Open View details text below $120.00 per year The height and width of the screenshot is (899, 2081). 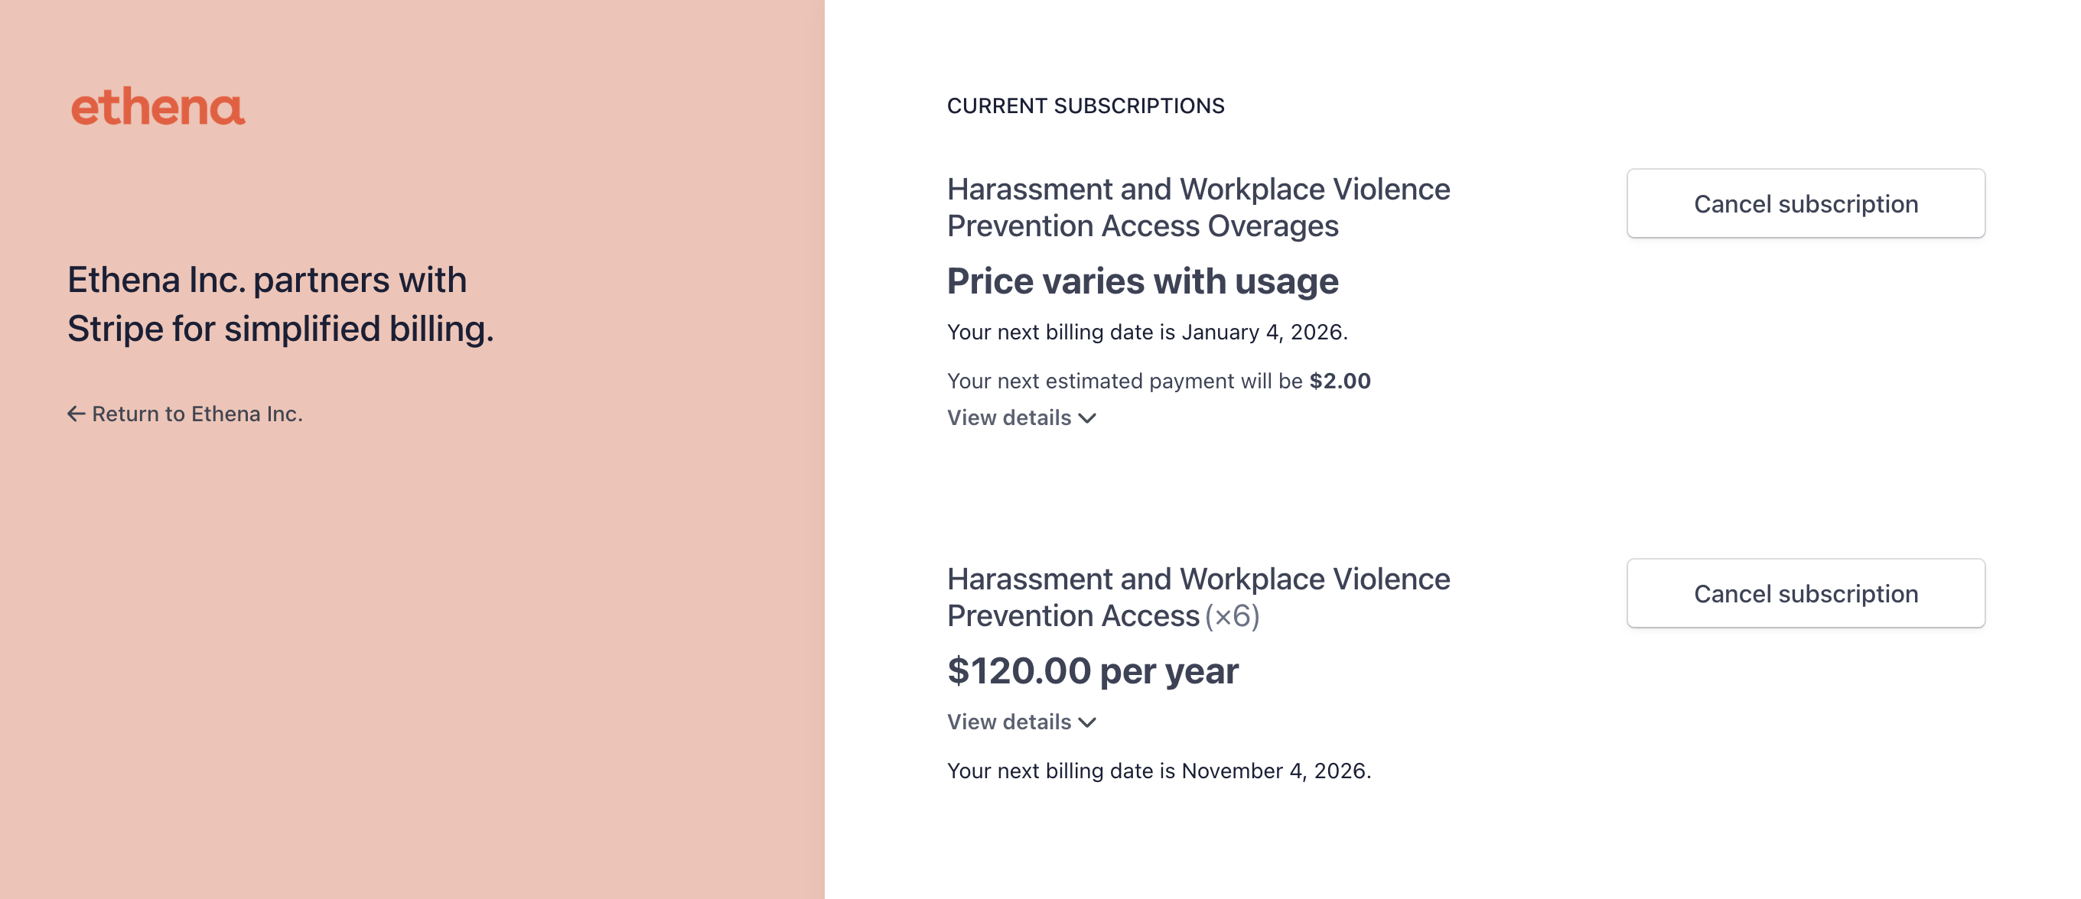tap(1009, 722)
